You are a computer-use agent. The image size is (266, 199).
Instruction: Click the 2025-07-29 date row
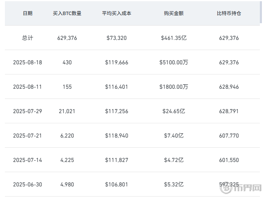click(28, 111)
